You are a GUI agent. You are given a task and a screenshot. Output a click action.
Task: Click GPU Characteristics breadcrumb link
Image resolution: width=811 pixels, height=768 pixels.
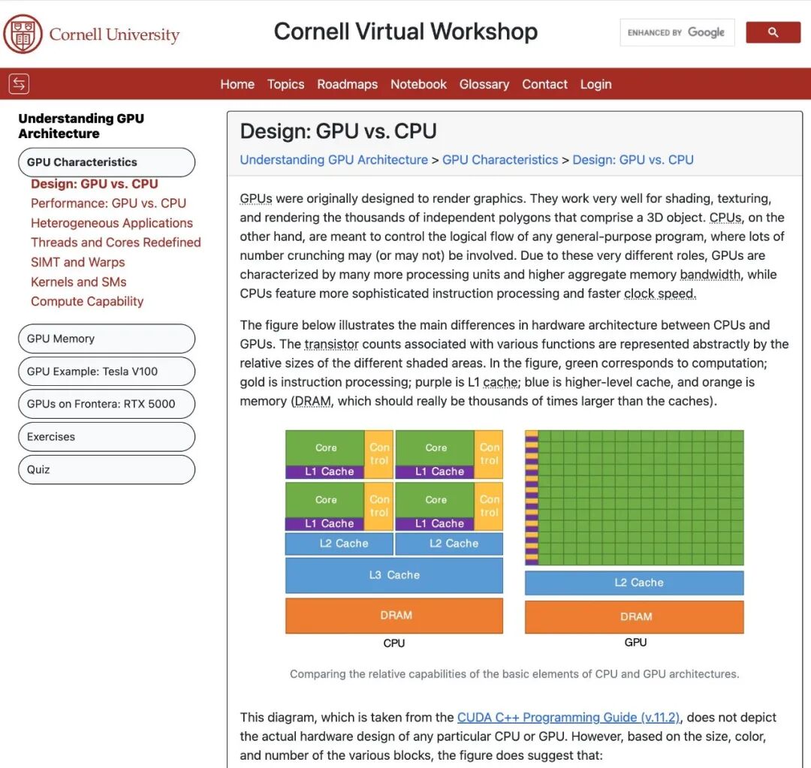click(x=500, y=160)
